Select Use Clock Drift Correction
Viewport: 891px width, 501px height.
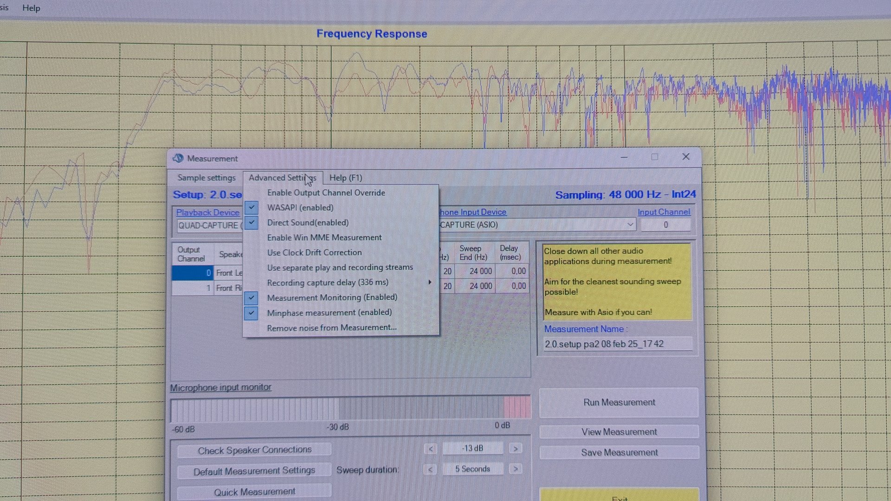(314, 253)
